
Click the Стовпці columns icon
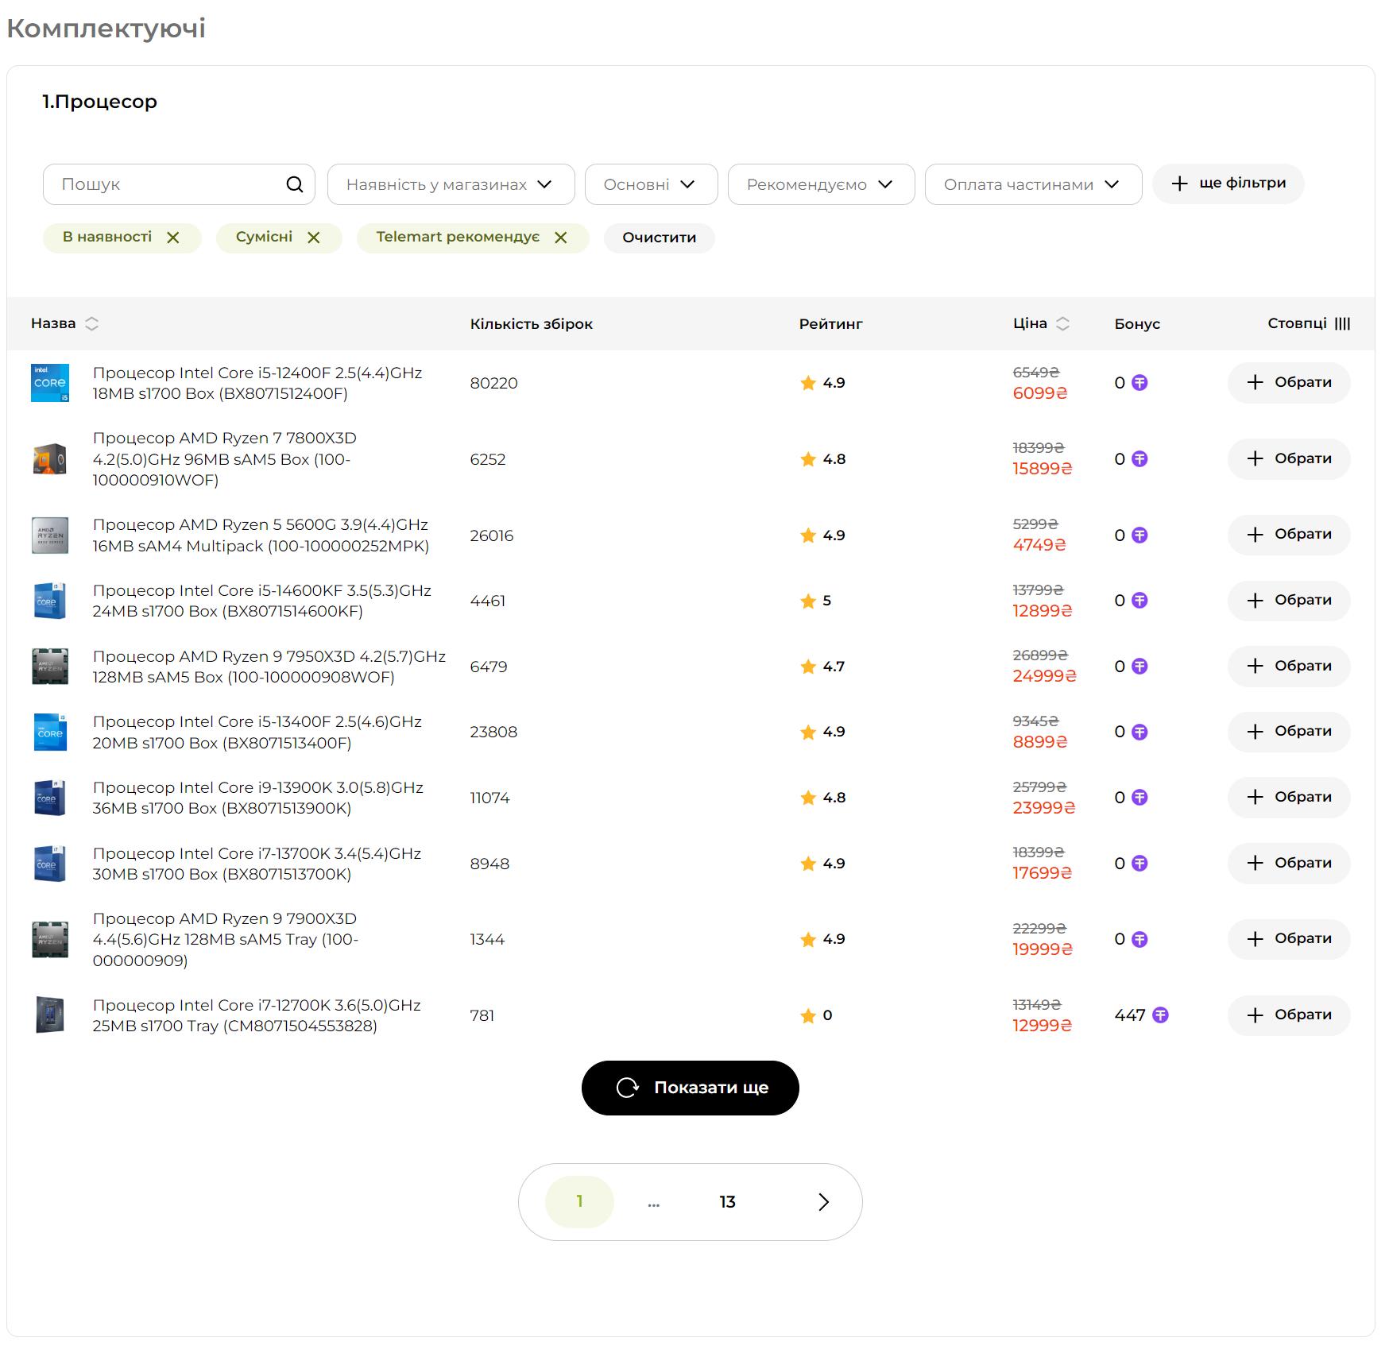tap(1342, 323)
